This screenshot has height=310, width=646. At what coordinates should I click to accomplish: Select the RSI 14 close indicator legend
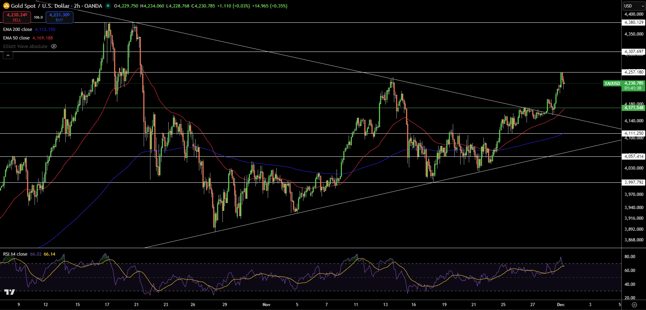pyautogui.click(x=15, y=254)
